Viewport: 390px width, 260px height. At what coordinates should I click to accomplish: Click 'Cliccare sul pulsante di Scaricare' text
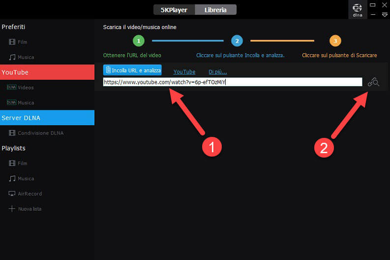coord(339,55)
